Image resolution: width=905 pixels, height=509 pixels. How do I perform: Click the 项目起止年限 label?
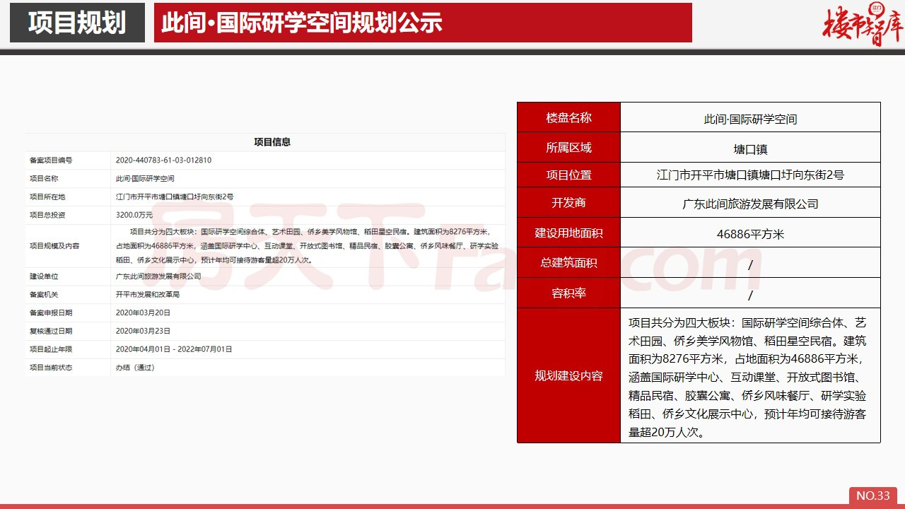tap(51, 349)
